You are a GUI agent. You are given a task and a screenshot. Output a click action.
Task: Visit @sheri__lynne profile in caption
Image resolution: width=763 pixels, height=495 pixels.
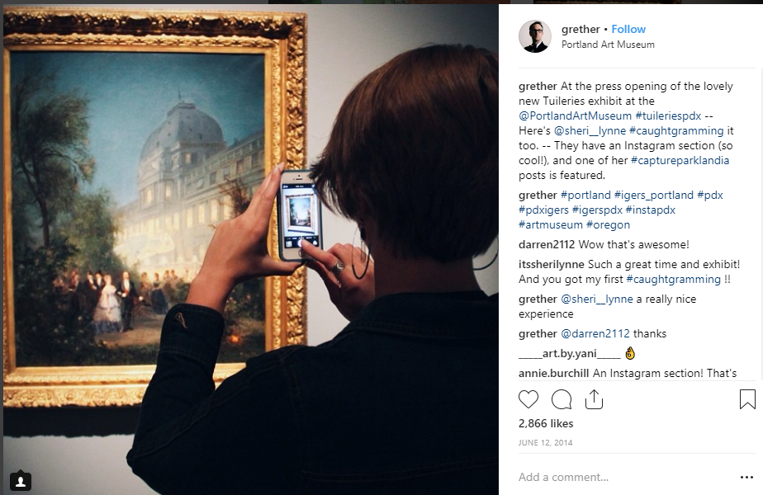pyautogui.click(x=590, y=131)
